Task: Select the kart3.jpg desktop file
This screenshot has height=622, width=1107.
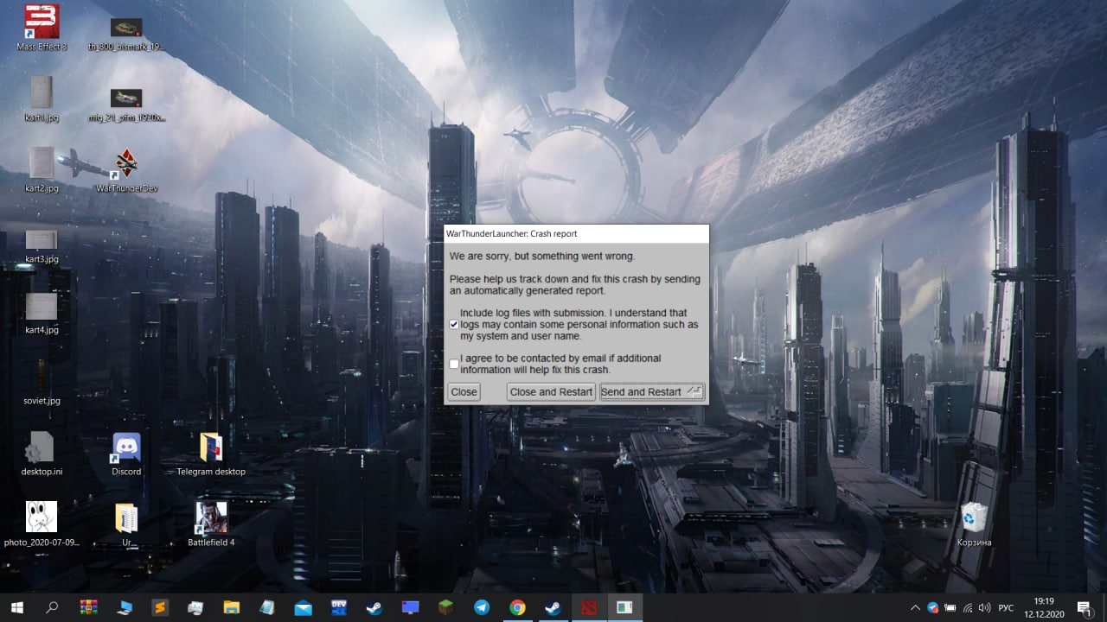Action: [42, 247]
